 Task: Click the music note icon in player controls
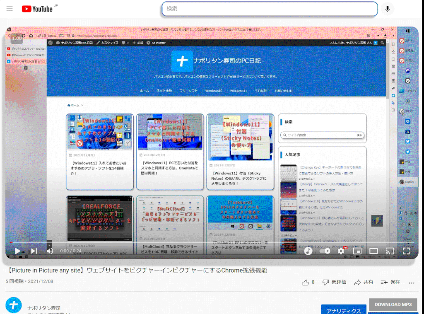[x=308, y=251]
